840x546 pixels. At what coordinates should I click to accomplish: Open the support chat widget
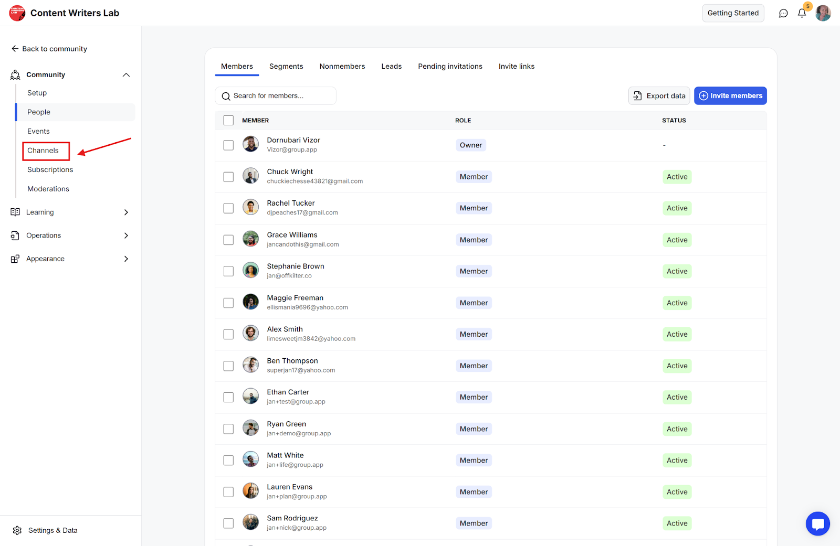pyautogui.click(x=817, y=523)
